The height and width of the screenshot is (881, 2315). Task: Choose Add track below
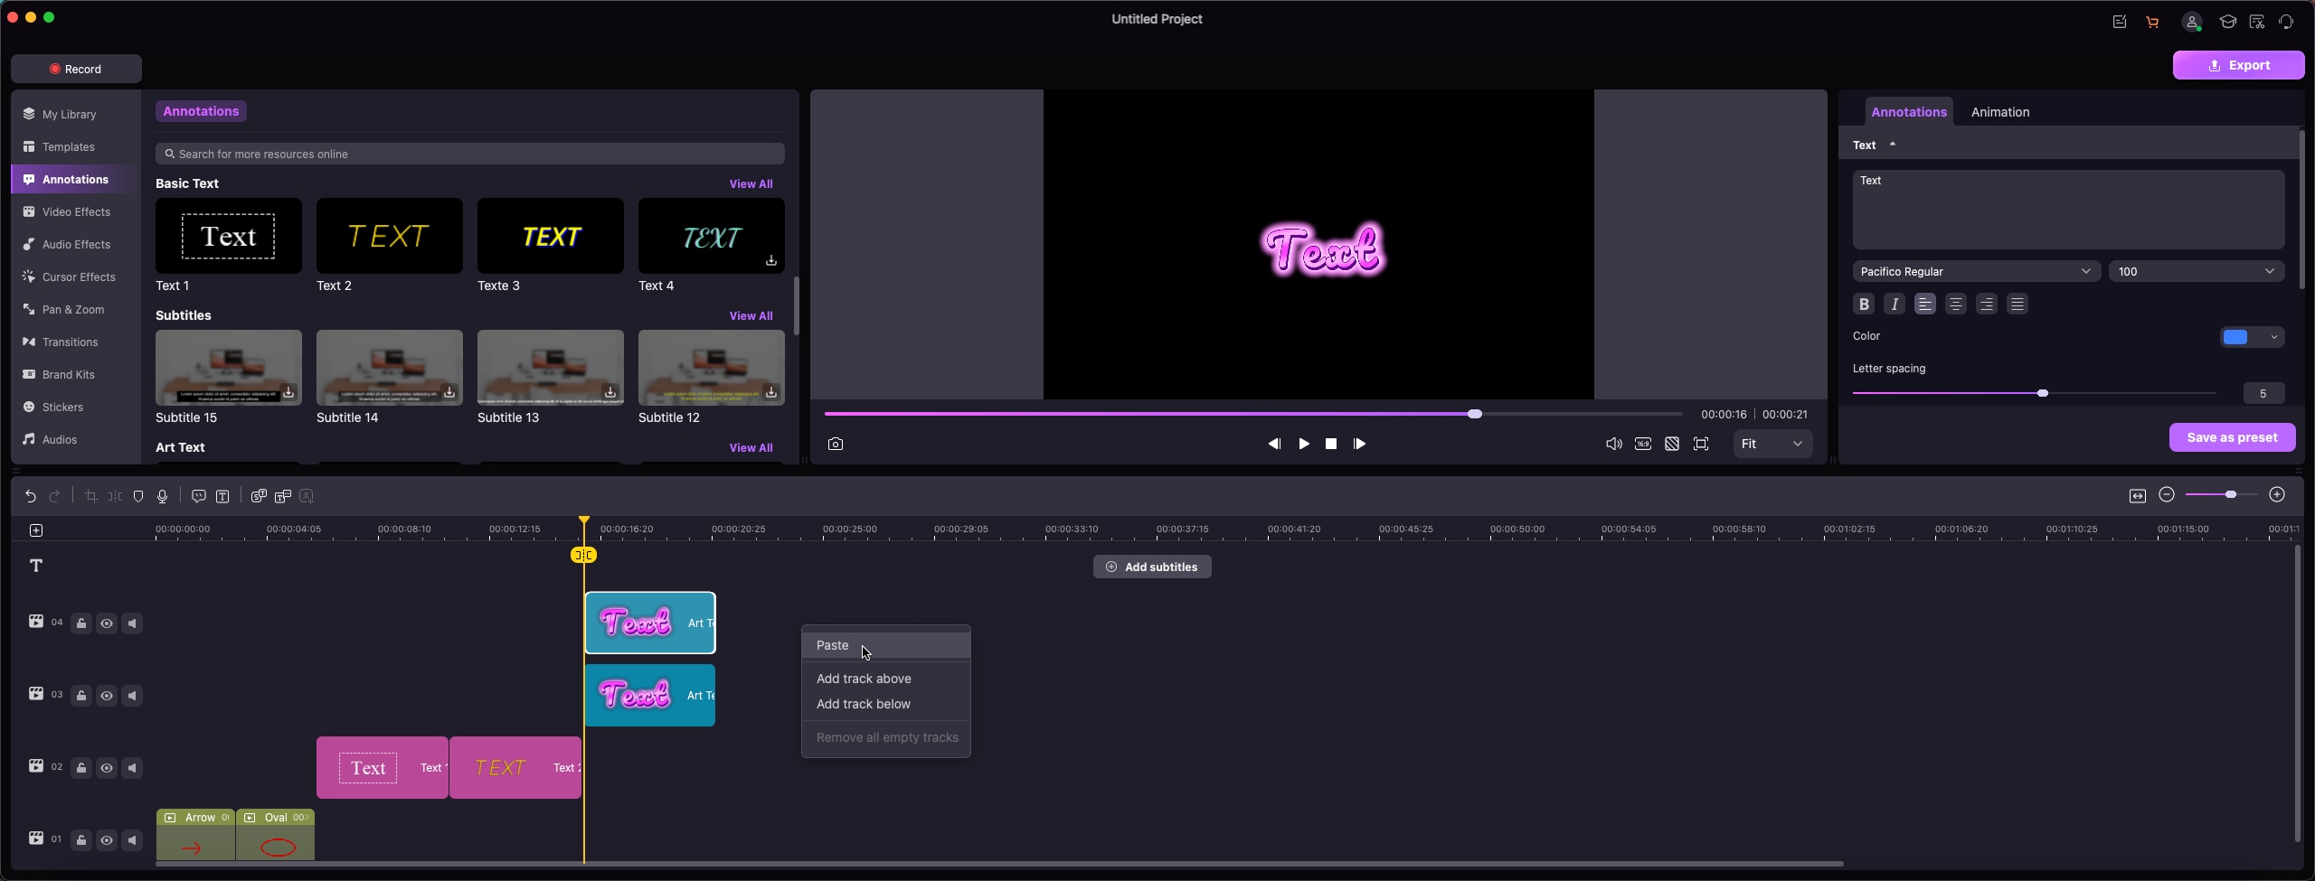(864, 704)
